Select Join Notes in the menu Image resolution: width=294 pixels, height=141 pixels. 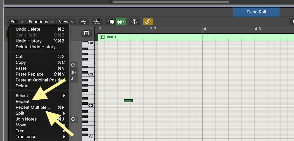point(39,119)
